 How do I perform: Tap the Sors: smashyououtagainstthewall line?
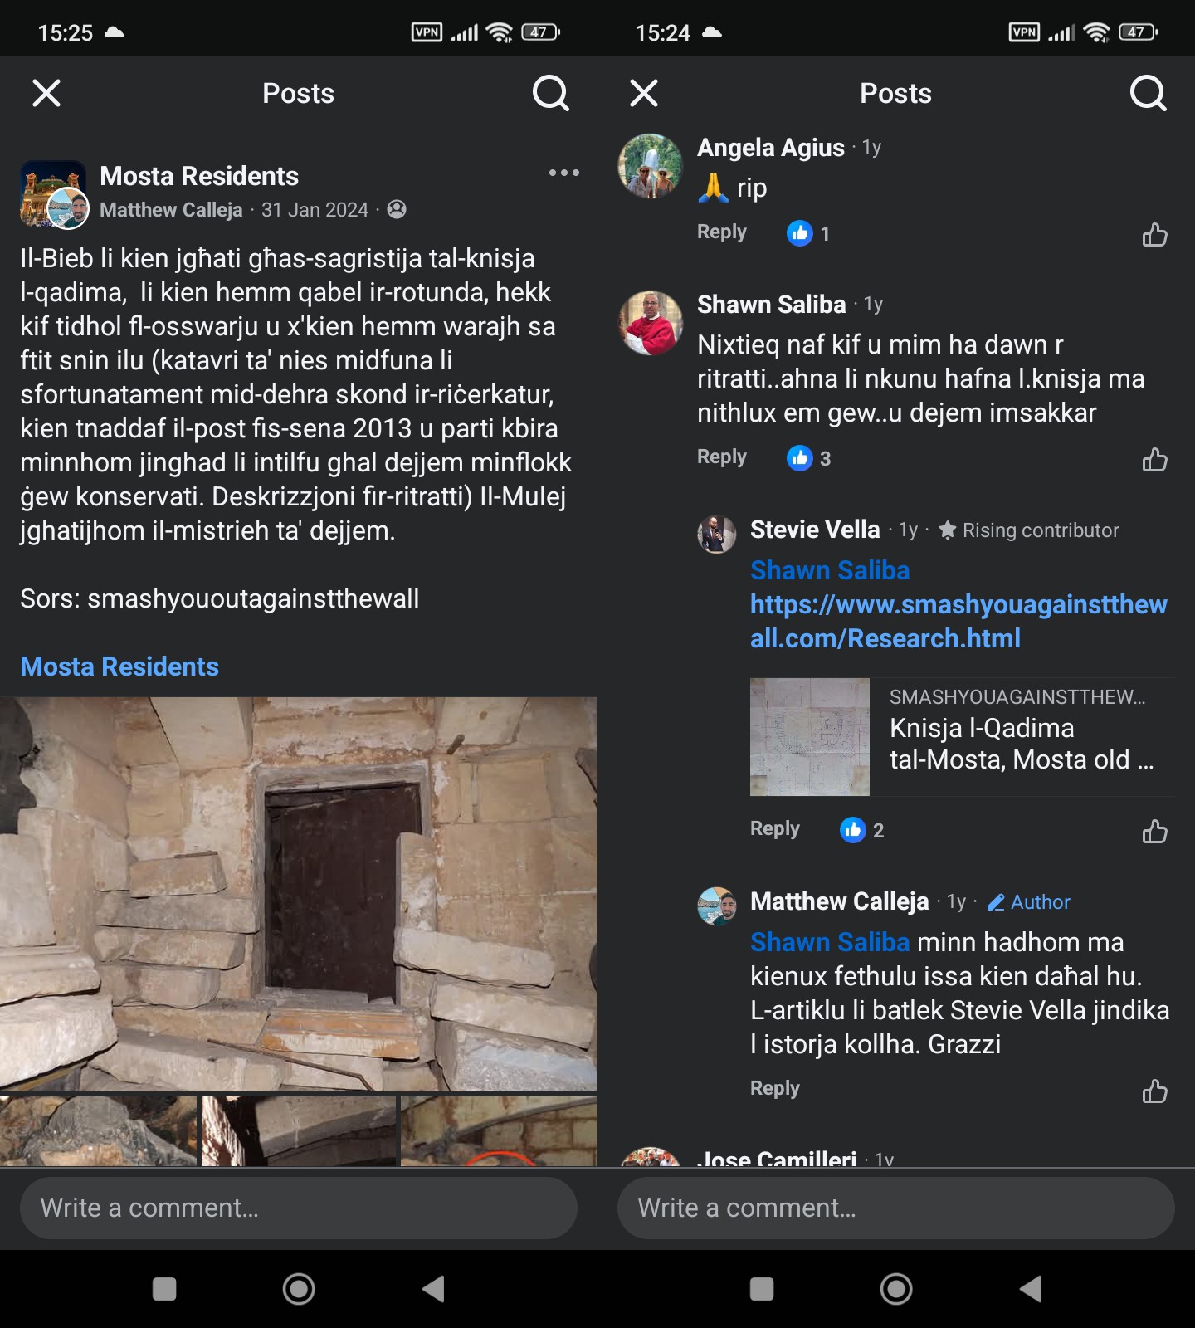coord(220,598)
